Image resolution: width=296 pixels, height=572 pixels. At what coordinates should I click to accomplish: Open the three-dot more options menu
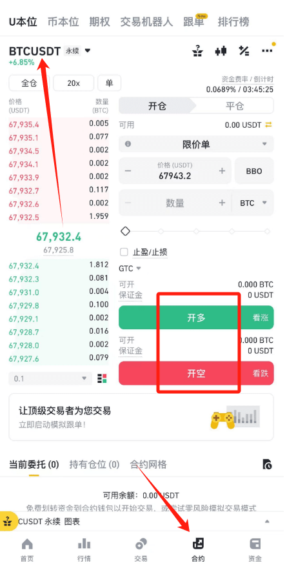pyautogui.click(x=267, y=51)
